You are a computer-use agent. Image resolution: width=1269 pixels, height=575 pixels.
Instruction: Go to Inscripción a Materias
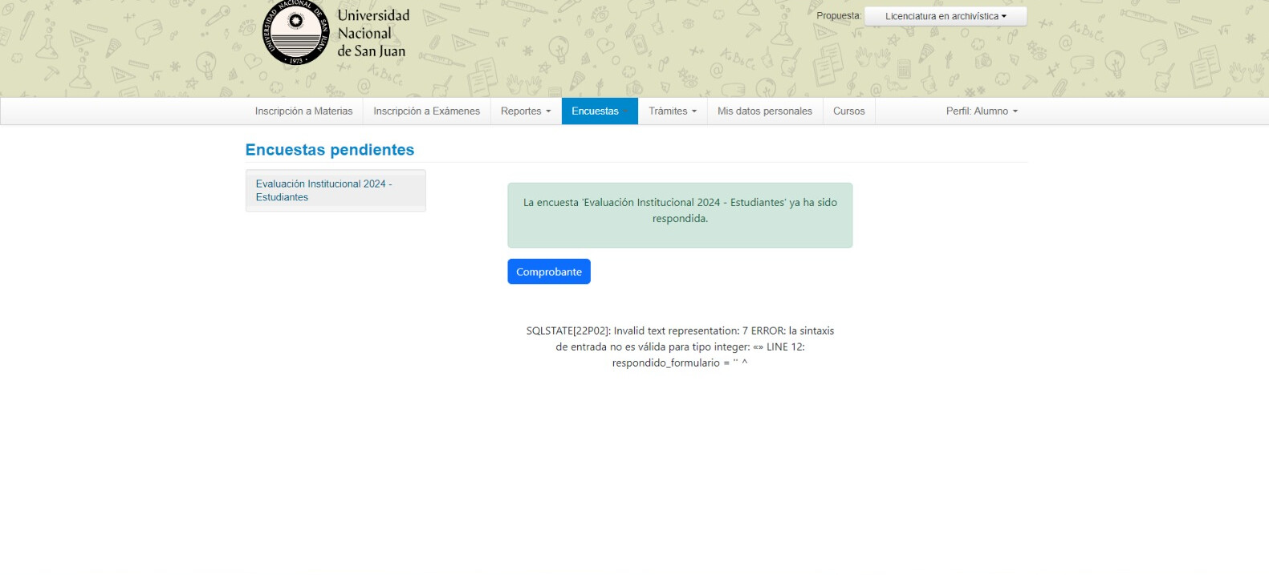(x=303, y=111)
